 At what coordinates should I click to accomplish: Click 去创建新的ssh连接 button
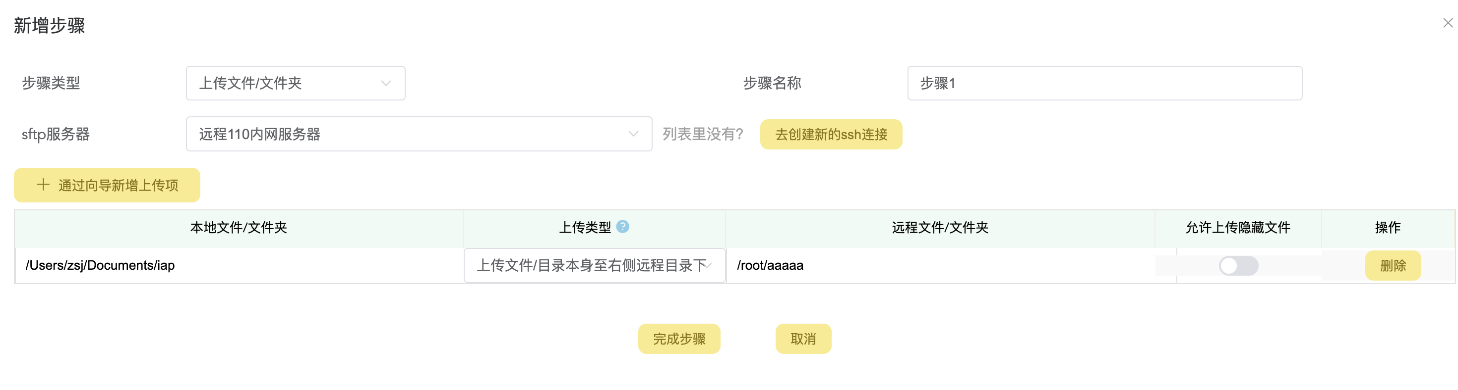pos(830,135)
